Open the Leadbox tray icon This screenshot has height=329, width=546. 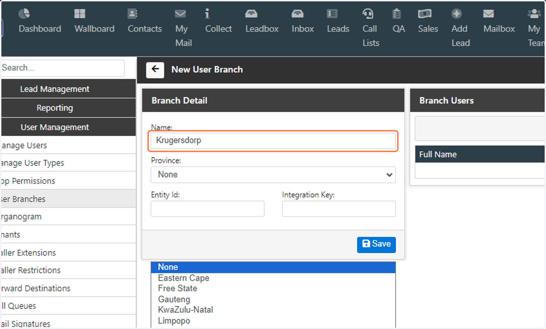[251, 14]
